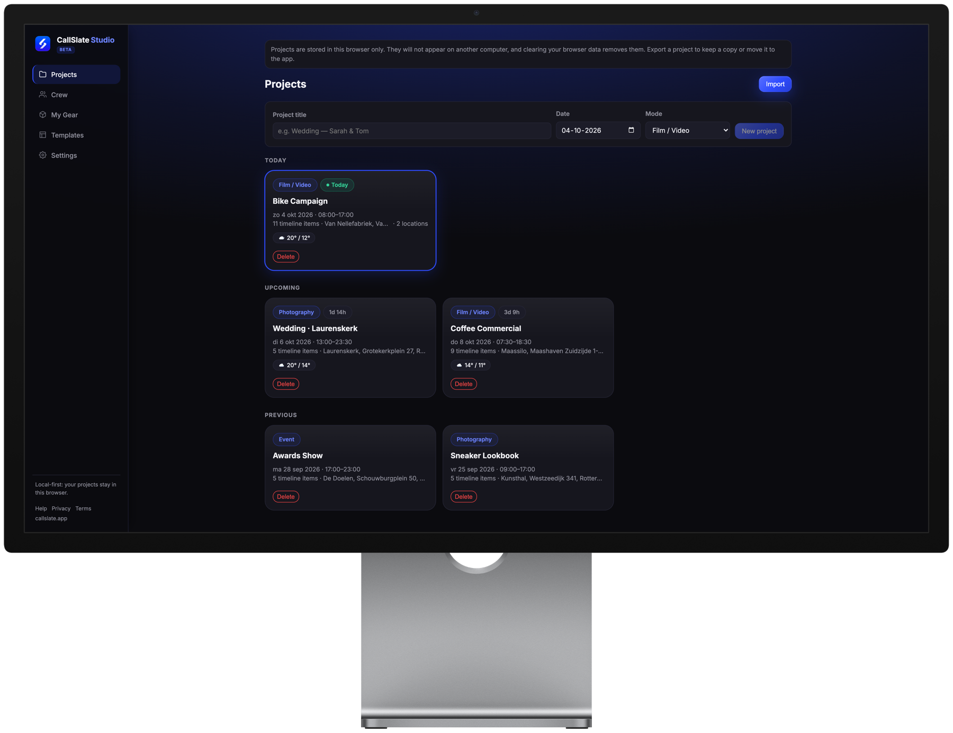Click the CallSlate Studio logo icon

(x=43, y=43)
